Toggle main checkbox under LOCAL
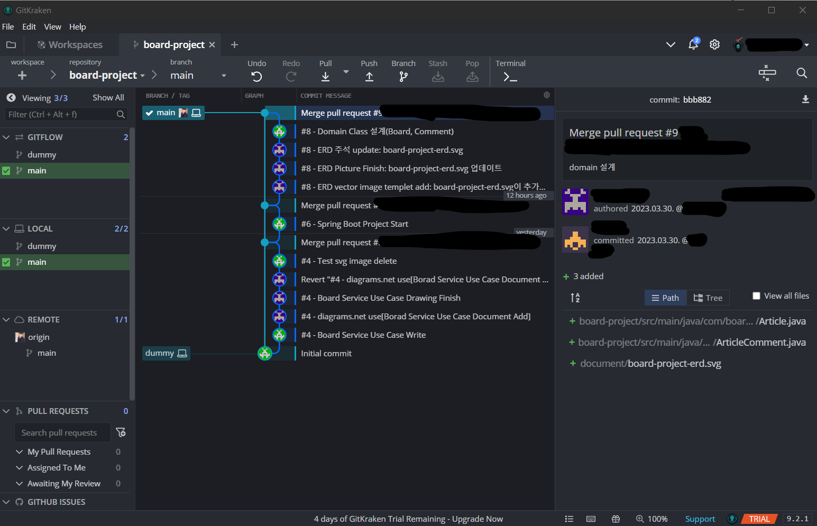 point(6,262)
